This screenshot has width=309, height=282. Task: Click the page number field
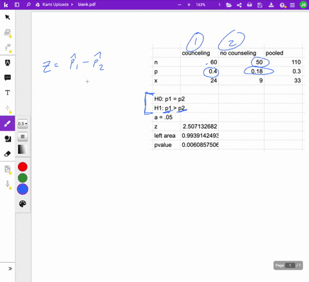(x=290, y=265)
